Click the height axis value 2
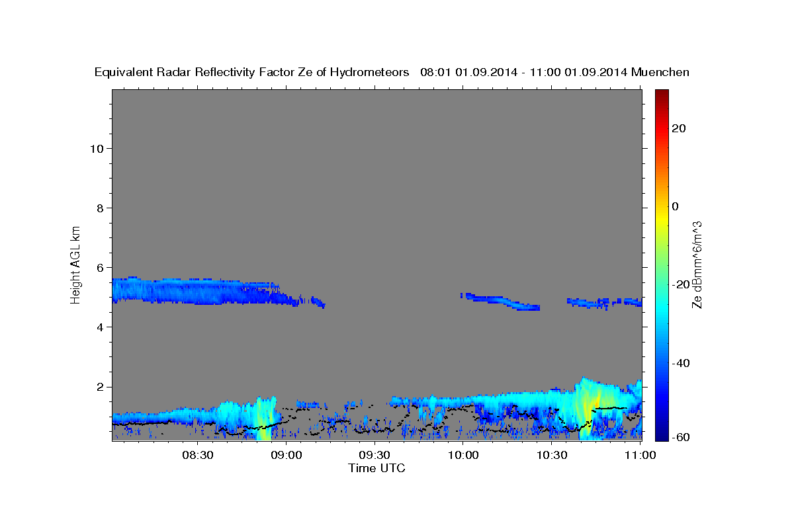The image size is (794, 529). 99,387
